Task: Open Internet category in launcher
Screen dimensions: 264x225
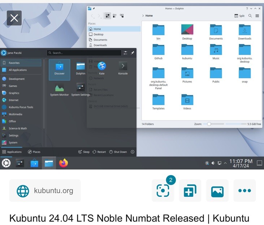Action: coord(21,100)
